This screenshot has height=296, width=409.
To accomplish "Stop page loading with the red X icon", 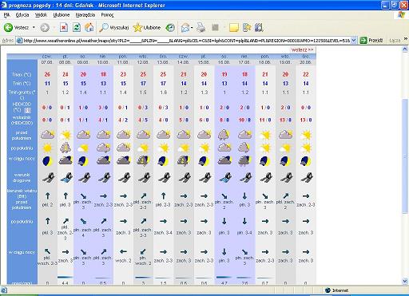I will [64, 27].
